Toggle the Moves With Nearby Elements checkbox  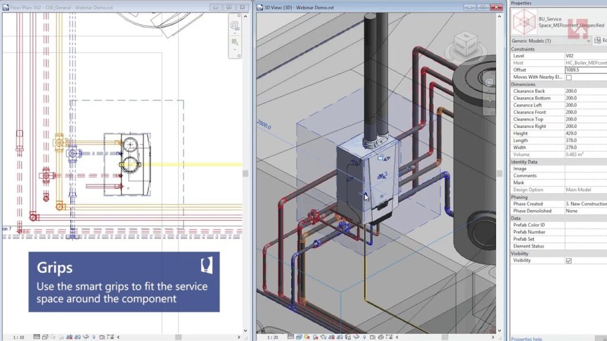tap(569, 78)
